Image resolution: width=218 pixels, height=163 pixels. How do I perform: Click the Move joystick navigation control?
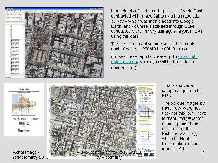click(x=100, y=23)
